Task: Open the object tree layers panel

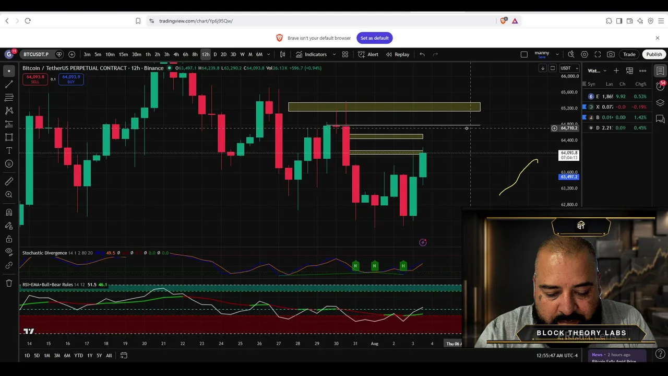Action: pos(660,103)
